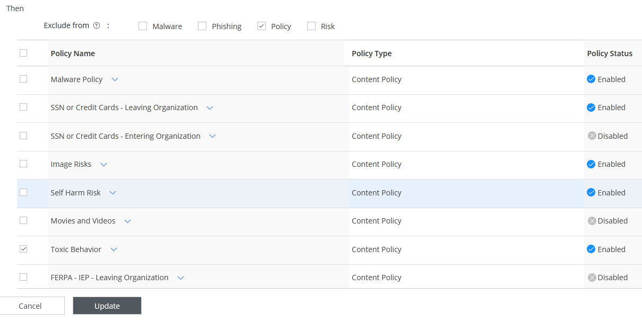Click the help icon next to Exclude from
Viewport: 642px width, 322px height.
tap(96, 25)
